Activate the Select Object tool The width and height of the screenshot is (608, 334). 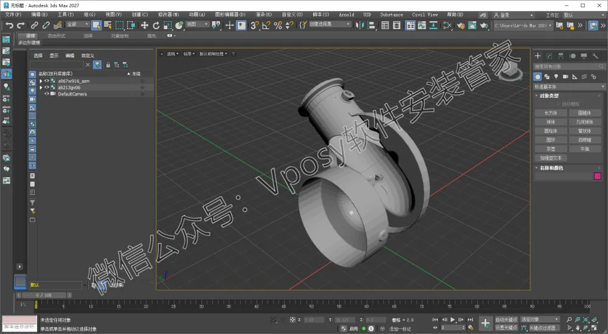(96, 26)
